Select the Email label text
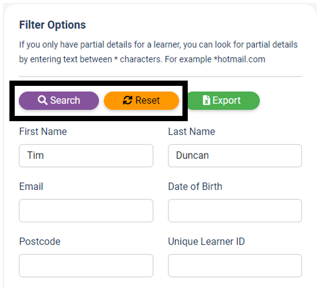The image size is (319, 290). pyautogui.click(x=31, y=186)
